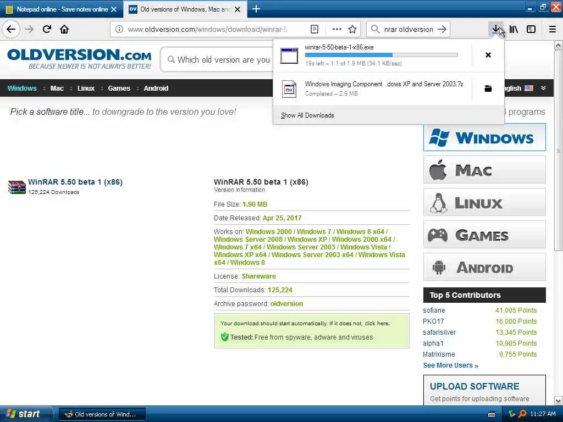
Task: Close the Old versions of Windows tab
Action: (238, 9)
